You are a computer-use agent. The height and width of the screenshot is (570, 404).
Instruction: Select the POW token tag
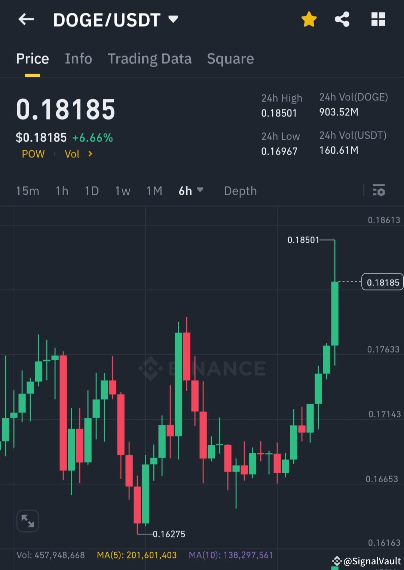[33, 154]
